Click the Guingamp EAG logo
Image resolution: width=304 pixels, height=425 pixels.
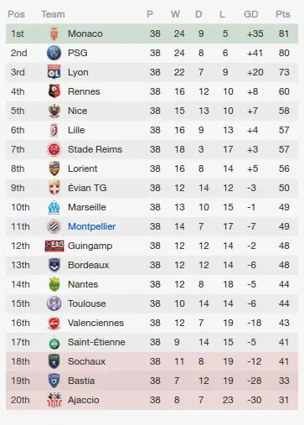[54, 246]
